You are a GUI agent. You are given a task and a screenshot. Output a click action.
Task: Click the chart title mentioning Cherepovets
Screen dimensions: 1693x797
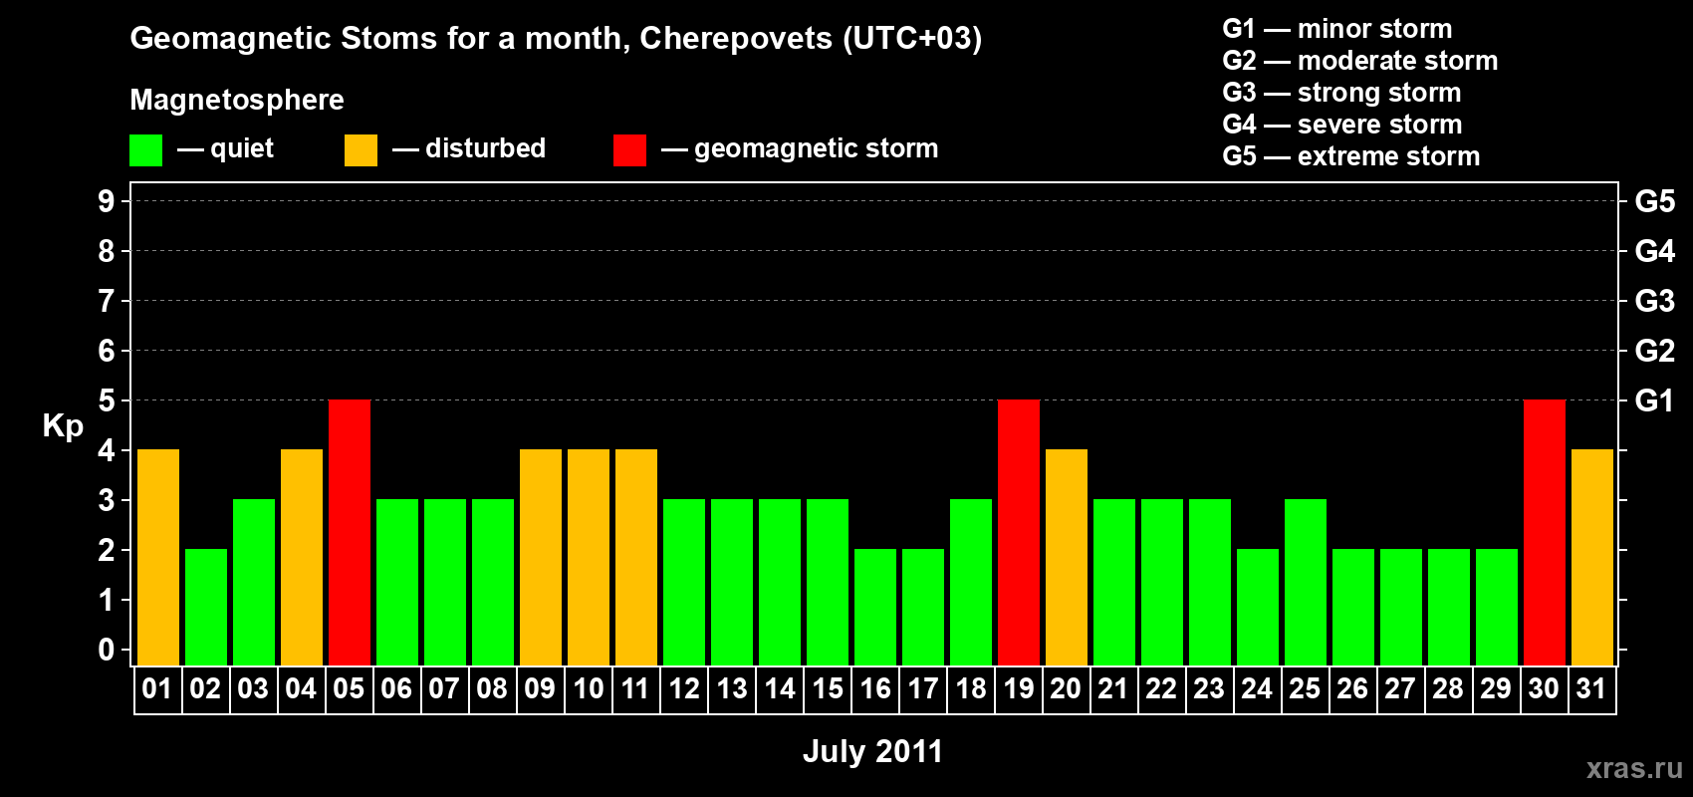coord(556,38)
